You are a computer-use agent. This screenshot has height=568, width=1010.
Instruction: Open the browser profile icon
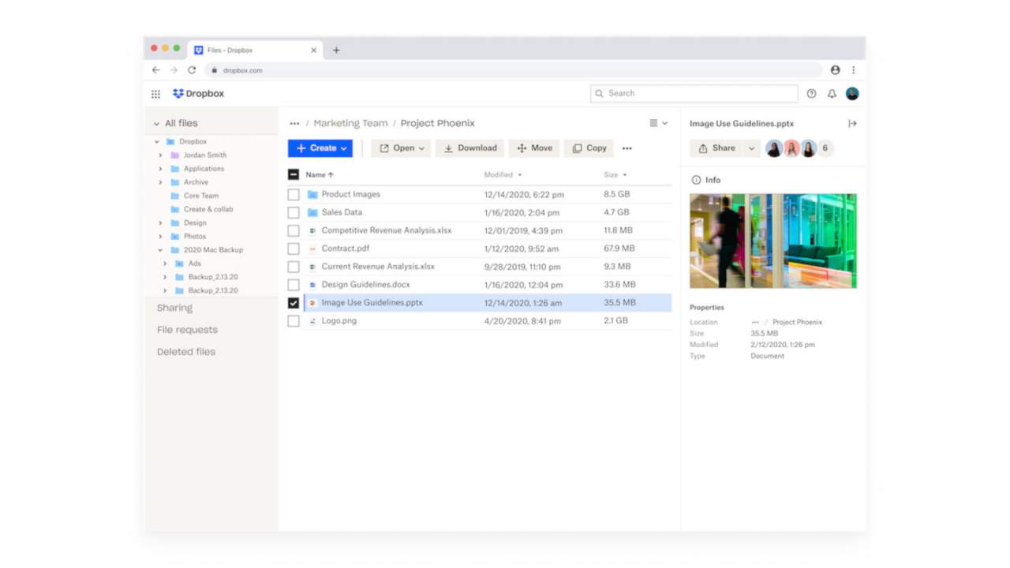(835, 70)
